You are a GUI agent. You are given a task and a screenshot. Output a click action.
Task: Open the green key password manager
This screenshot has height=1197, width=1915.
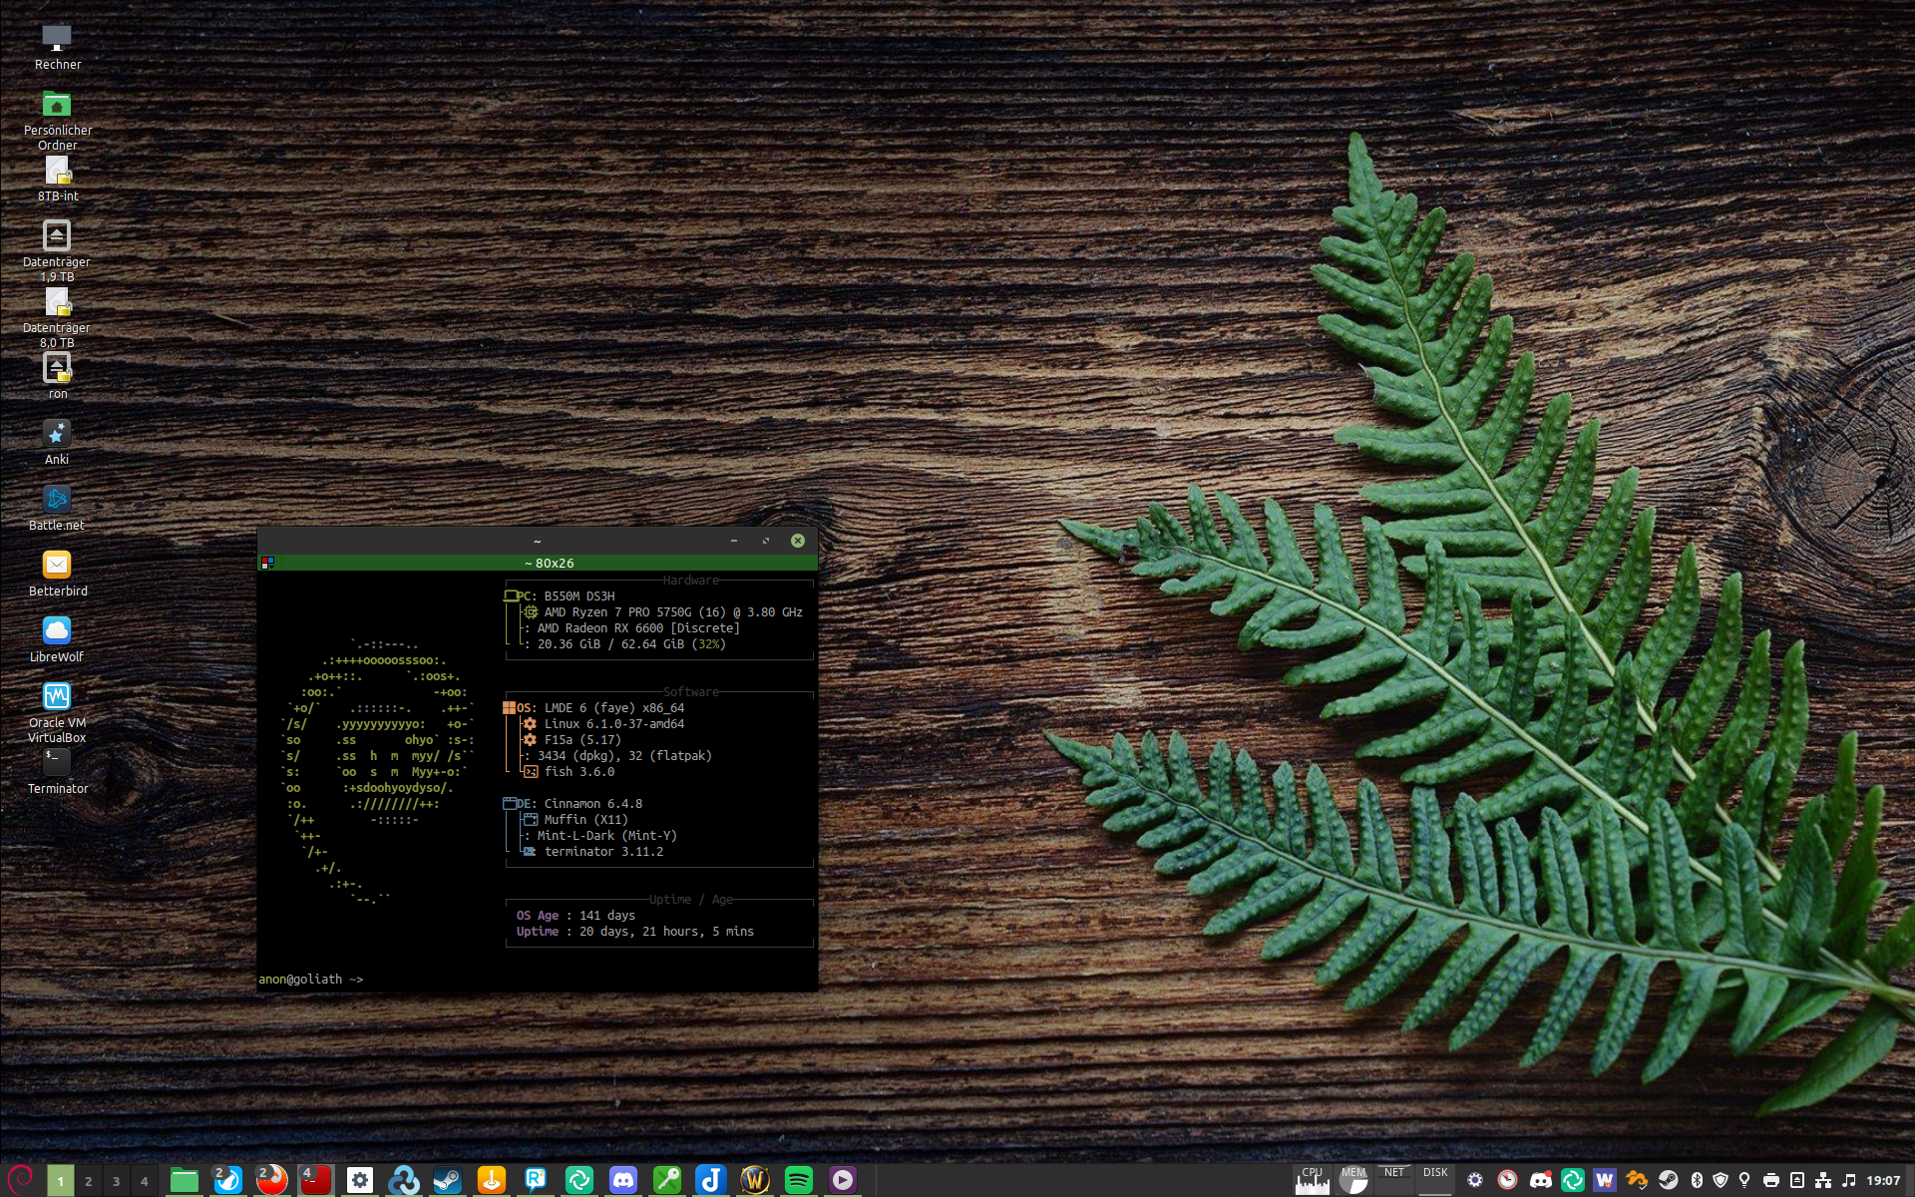[x=667, y=1181]
